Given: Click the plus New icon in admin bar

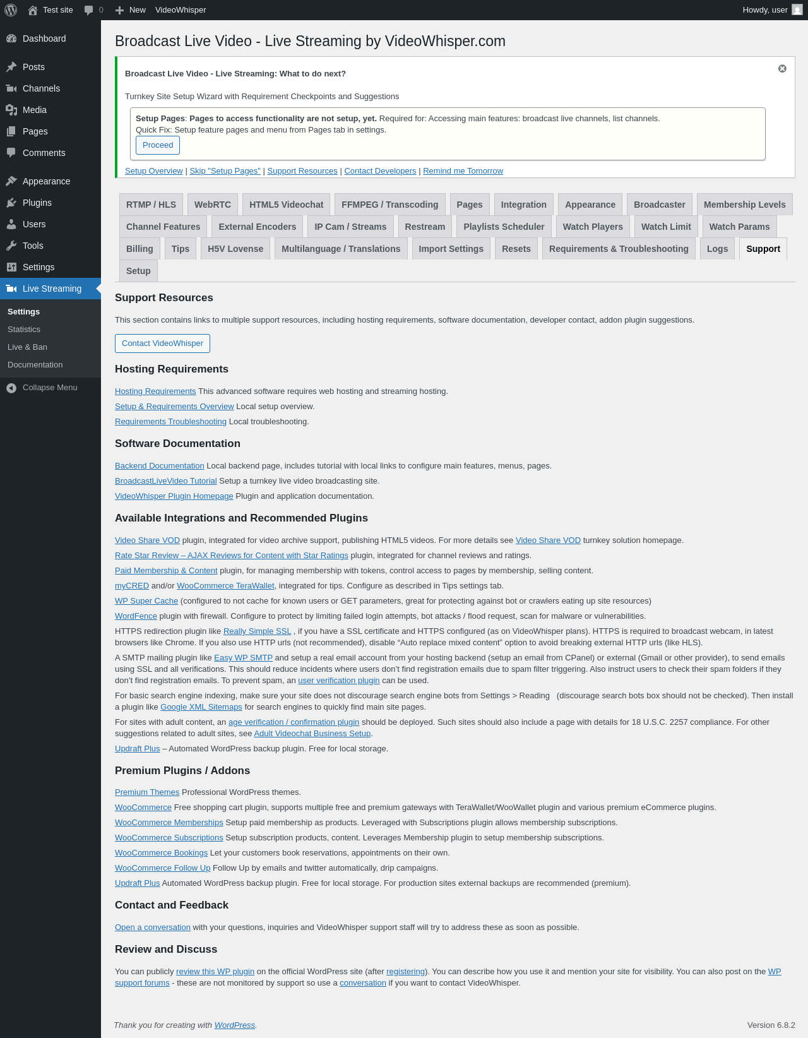Looking at the screenshot, I should 119,10.
